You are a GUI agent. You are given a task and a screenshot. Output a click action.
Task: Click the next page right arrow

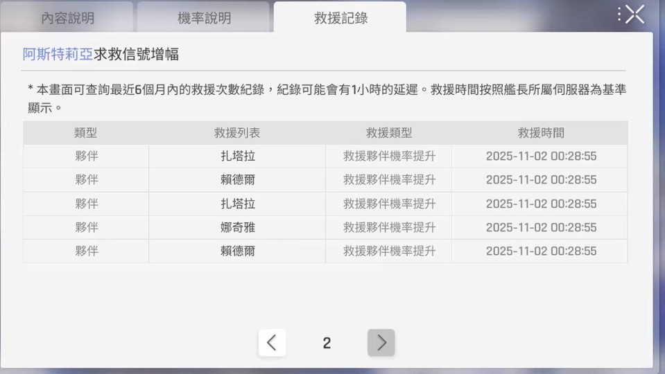tap(381, 343)
